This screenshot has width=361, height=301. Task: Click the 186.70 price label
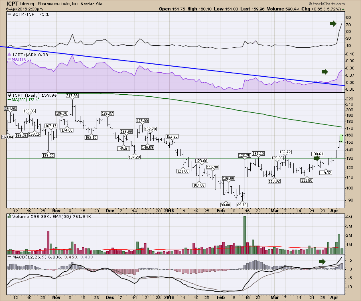62,114
